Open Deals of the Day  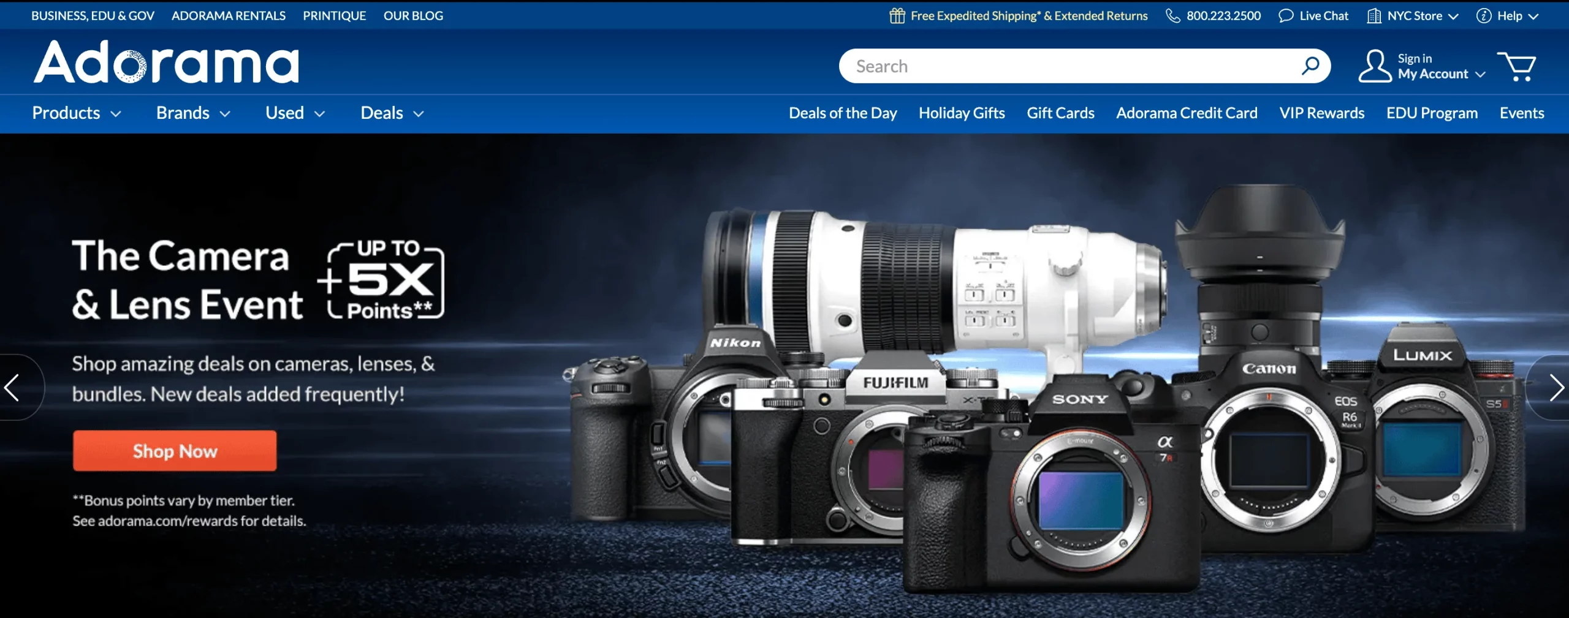click(x=843, y=113)
